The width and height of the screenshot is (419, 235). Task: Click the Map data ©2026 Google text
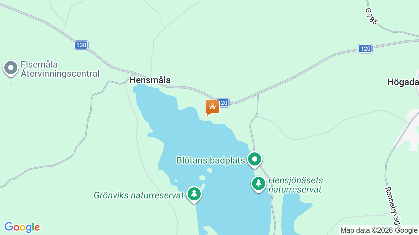pyautogui.click(x=379, y=230)
